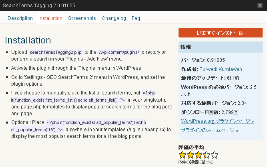Click the 'Go to Settings - SEO SearchTerms 2' text
The image size is (267, 167).
coord(88,81)
